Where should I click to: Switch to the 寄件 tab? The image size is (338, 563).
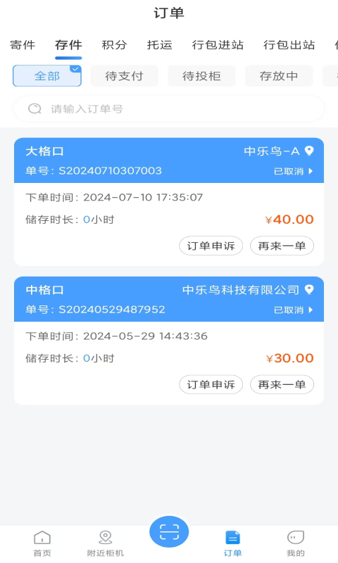coord(23,45)
